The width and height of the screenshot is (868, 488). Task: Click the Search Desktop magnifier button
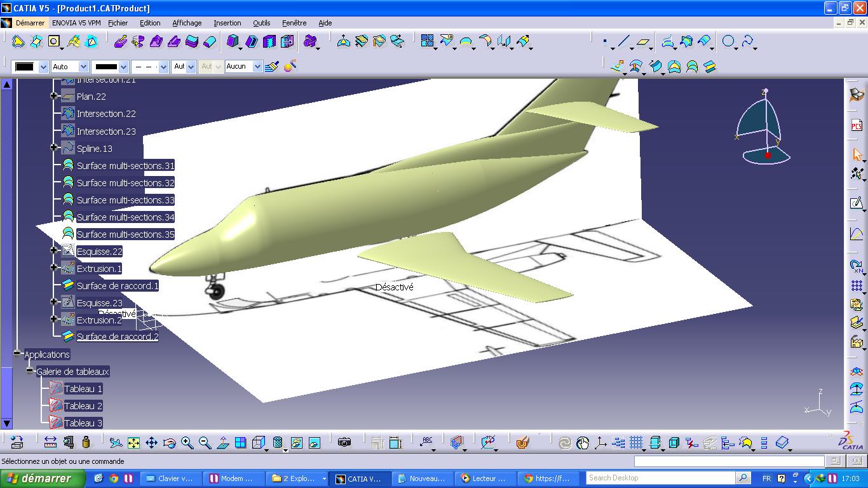742,478
